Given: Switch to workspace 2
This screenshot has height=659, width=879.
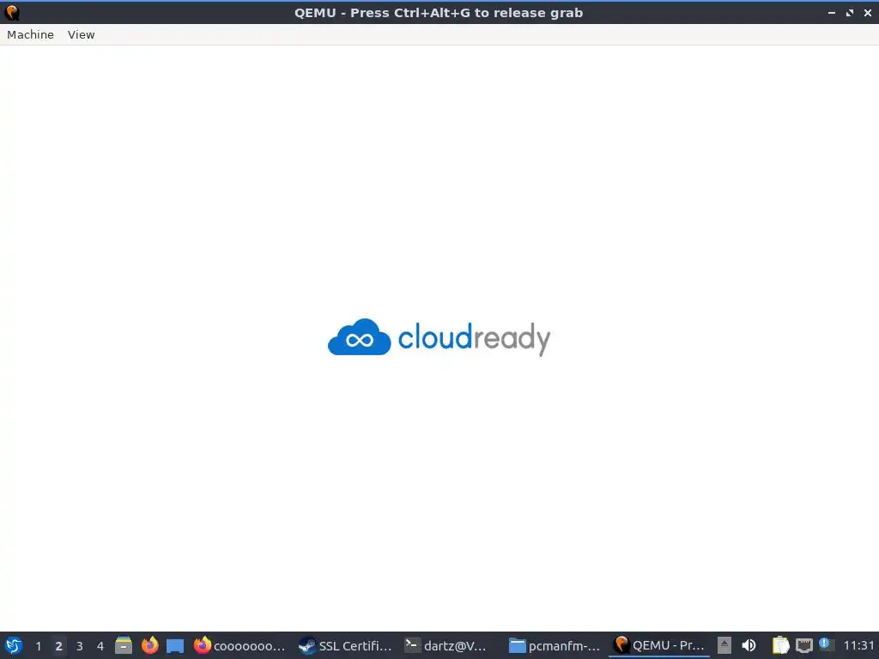Looking at the screenshot, I should tap(59, 646).
